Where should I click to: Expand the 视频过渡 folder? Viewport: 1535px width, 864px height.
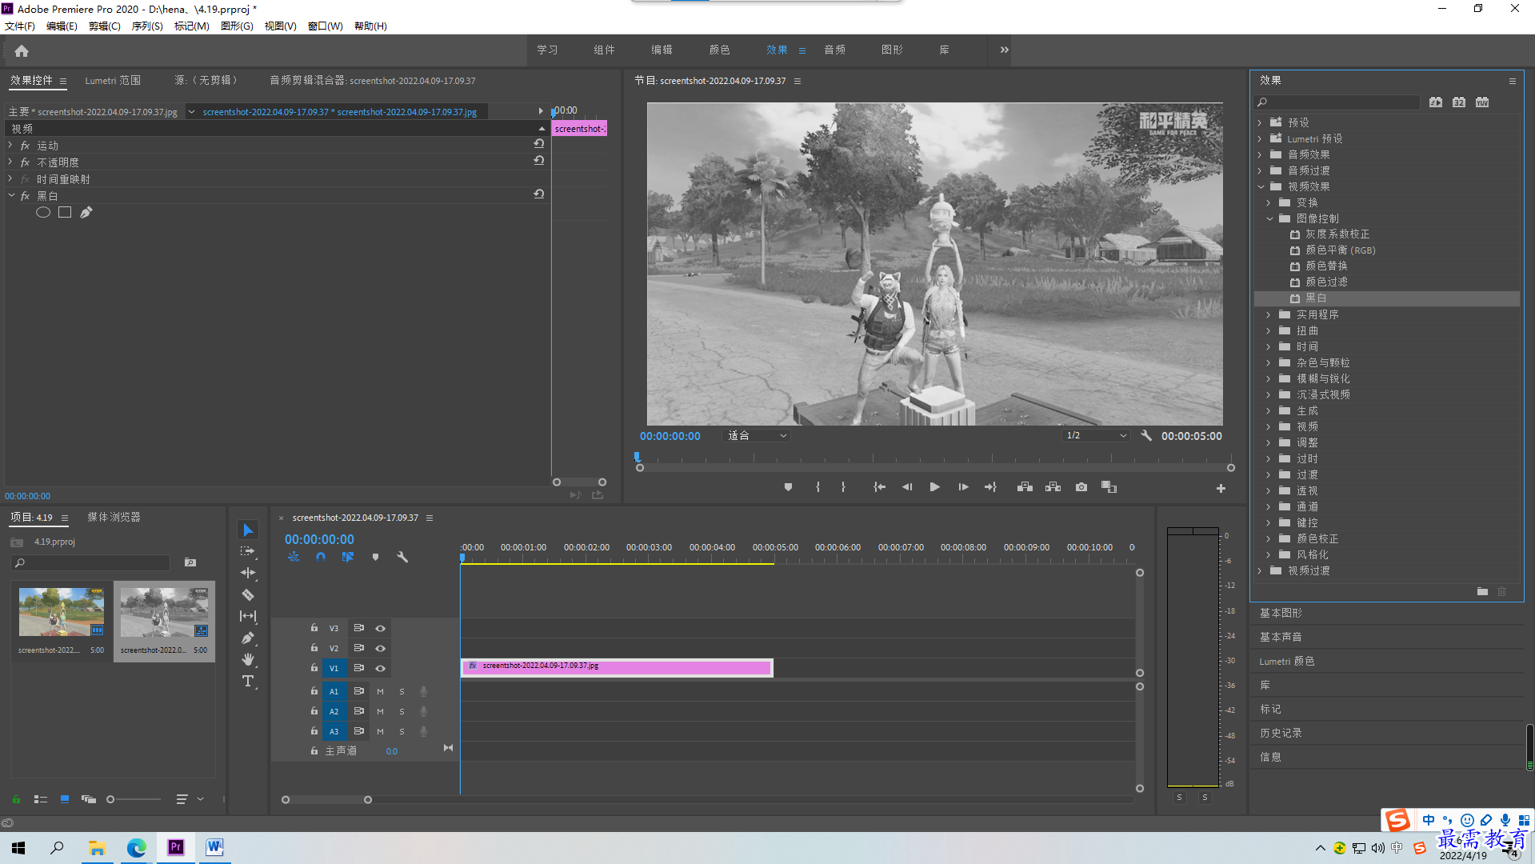pyautogui.click(x=1260, y=570)
